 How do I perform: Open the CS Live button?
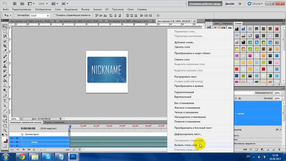255,4
